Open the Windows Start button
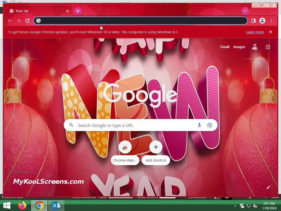 click(x=7, y=206)
